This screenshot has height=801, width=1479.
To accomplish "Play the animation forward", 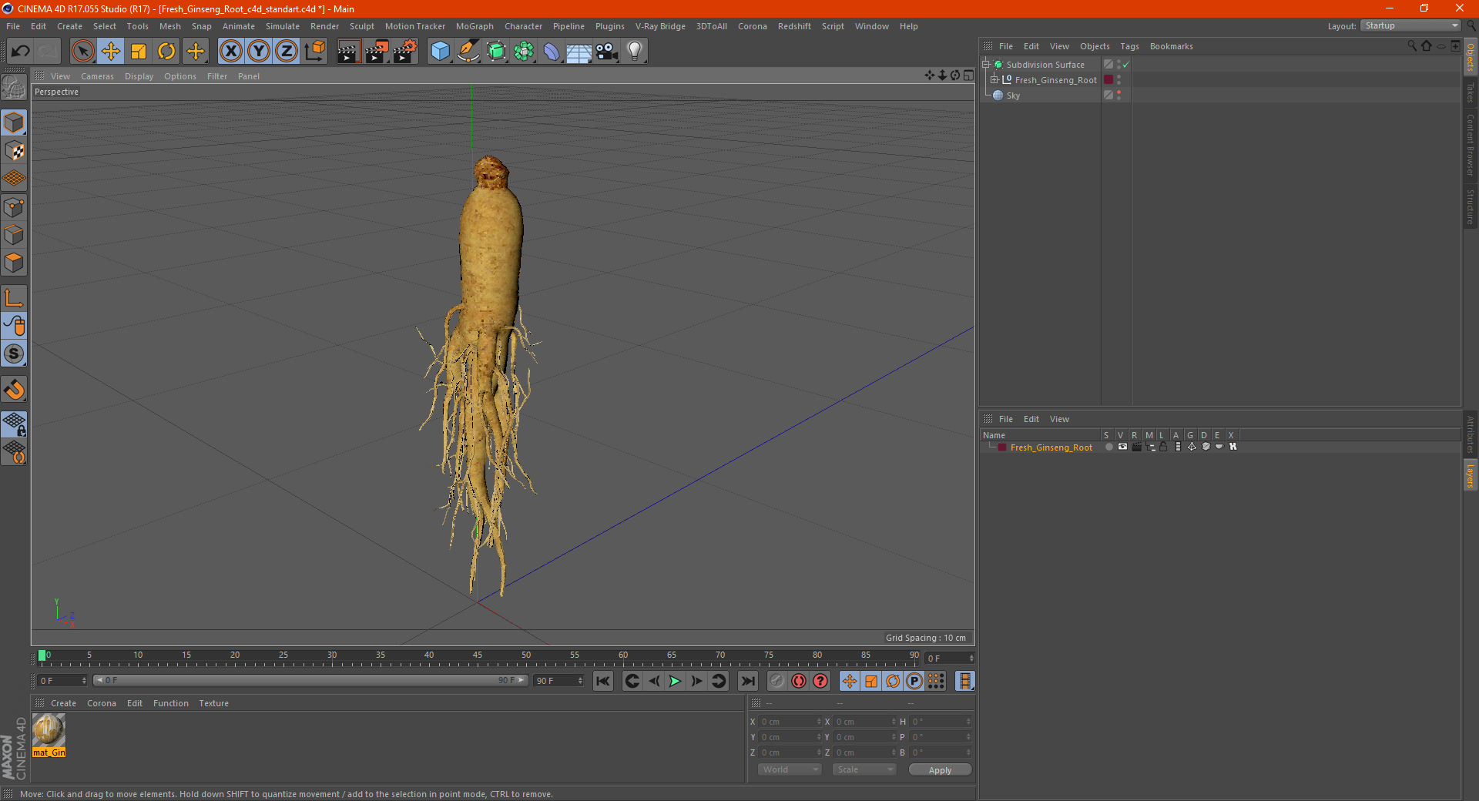I will 675,681.
